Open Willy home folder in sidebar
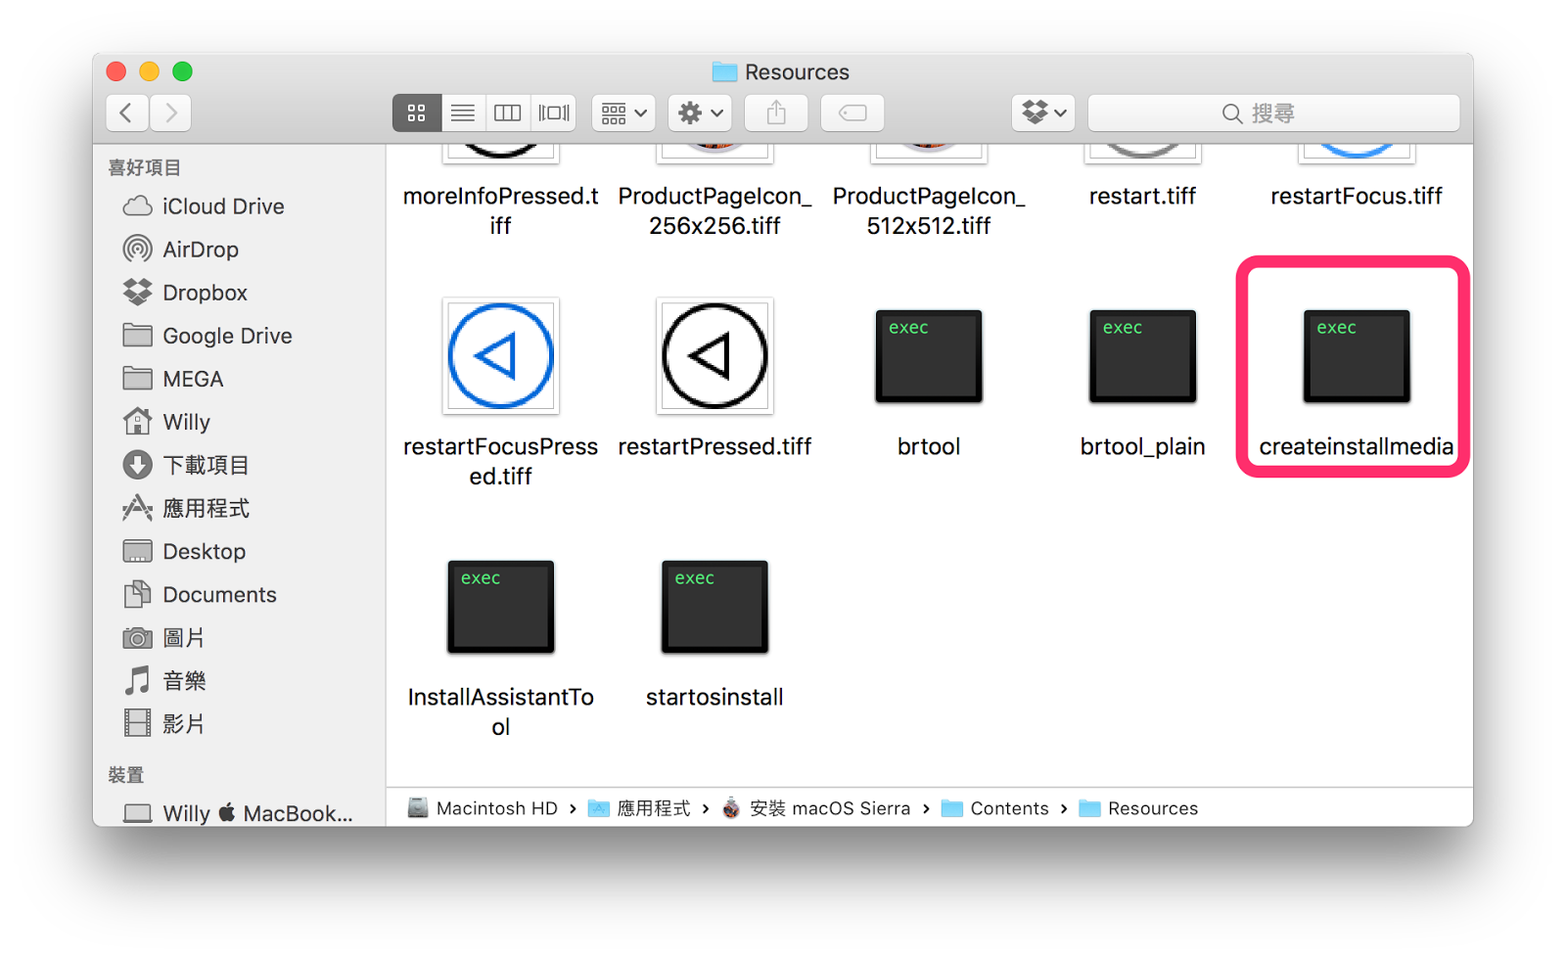Image resolution: width=1566 pixels, height=959 pixels. [166, 422]
